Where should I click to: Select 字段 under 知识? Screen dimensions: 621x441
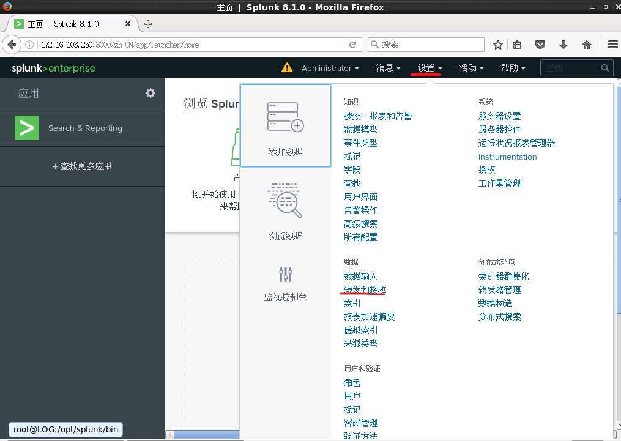(352, 170)
